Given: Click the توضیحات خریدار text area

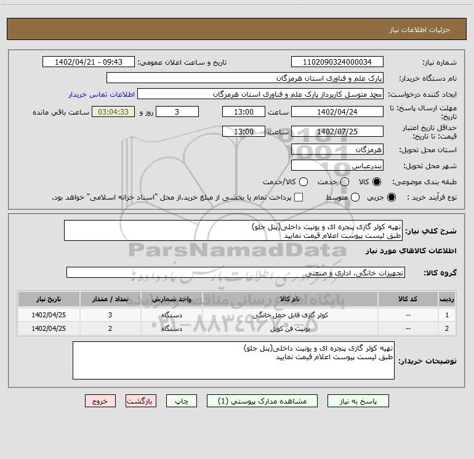Looking at the screenshot, I should click(x=233, y=360).
